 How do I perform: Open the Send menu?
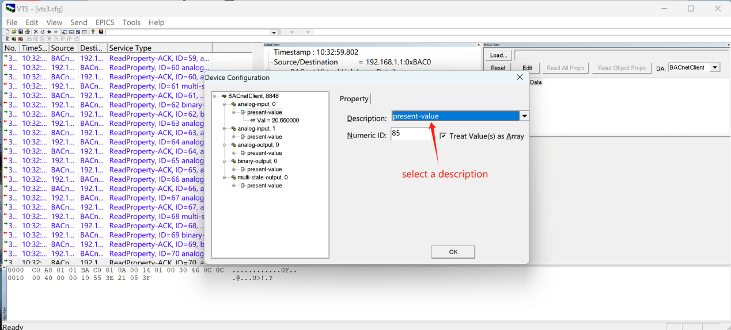pyautogui.click(x=79, y=22)
